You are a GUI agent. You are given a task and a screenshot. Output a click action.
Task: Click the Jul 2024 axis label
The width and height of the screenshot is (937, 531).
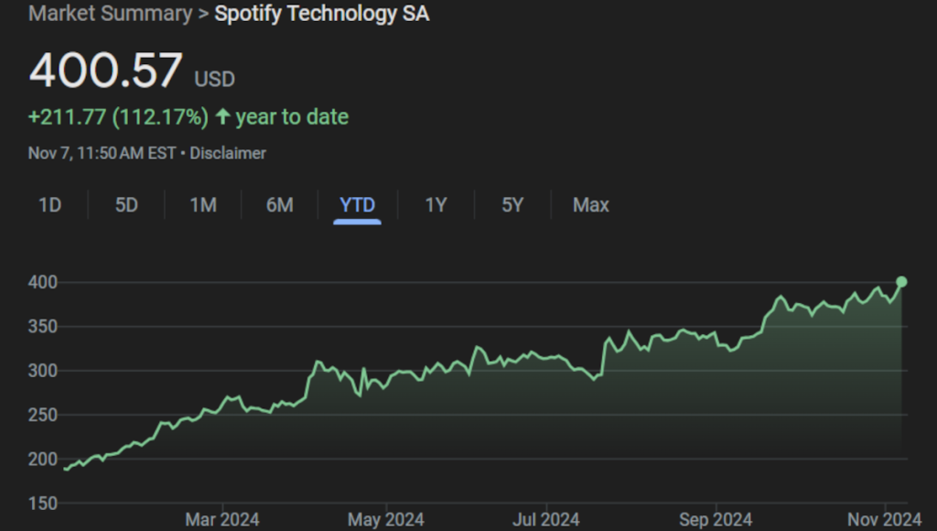[x=546, y=520]
